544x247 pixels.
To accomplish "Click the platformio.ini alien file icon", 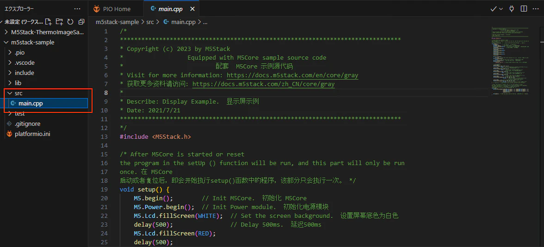I will click(9, 134).
